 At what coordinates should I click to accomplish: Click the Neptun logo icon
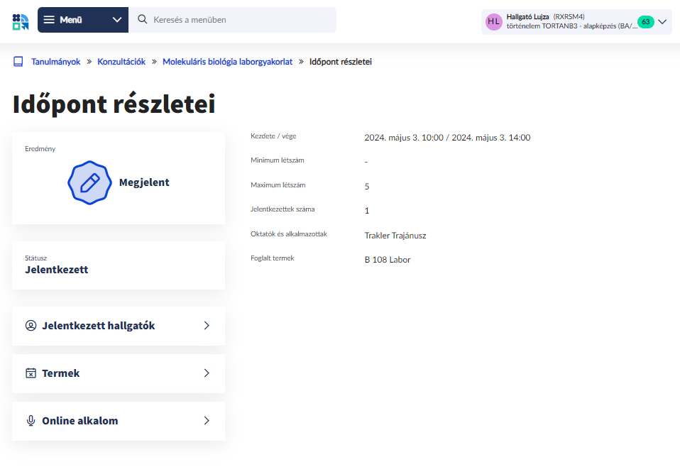pos(21,21)
